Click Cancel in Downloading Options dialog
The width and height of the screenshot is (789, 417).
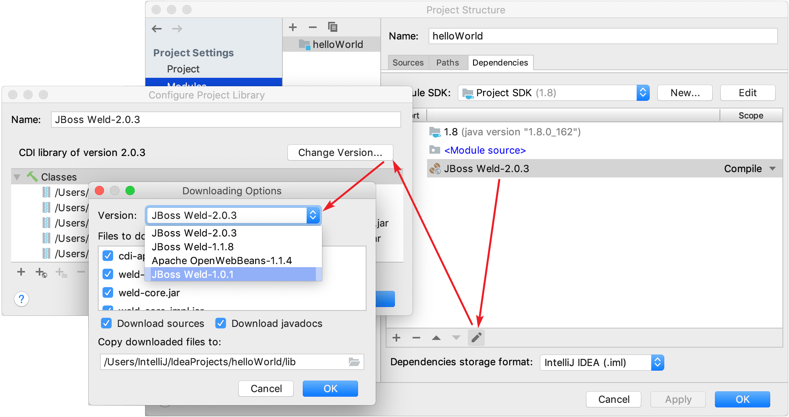[266, 389]
